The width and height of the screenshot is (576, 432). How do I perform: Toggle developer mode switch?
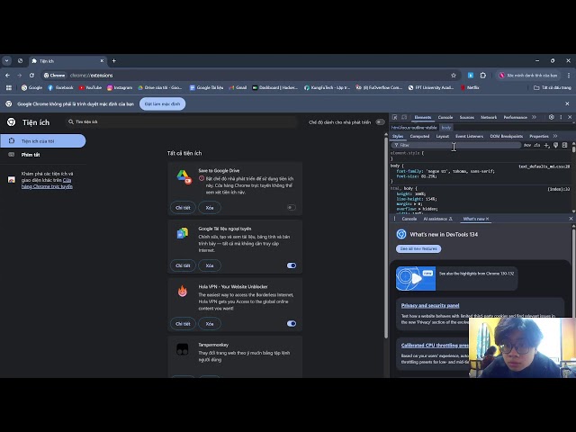380,122
